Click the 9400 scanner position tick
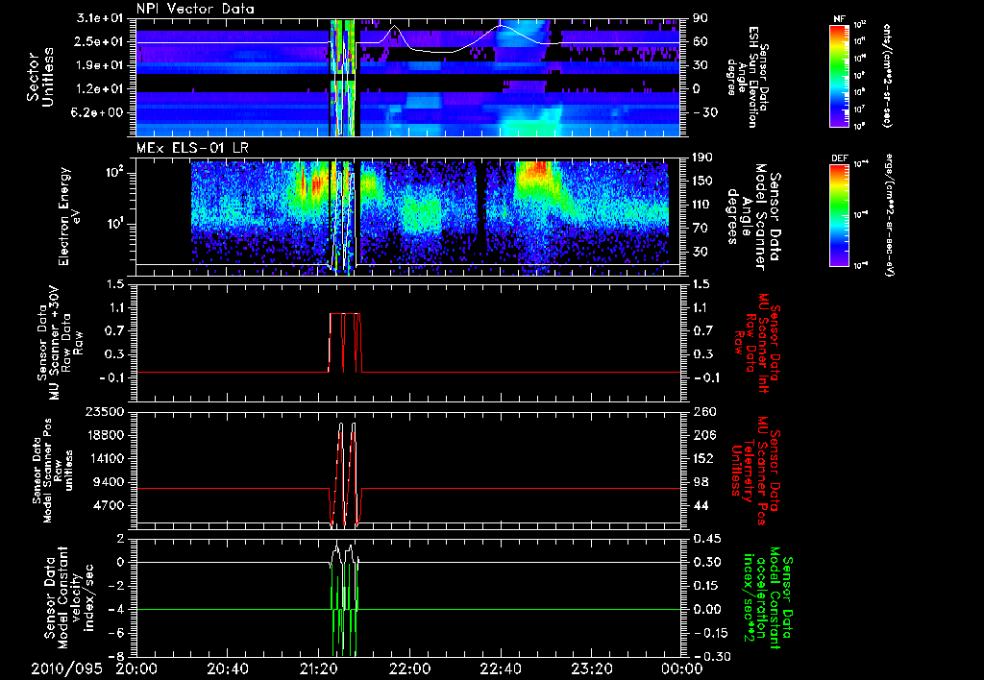 click(110, 482)
